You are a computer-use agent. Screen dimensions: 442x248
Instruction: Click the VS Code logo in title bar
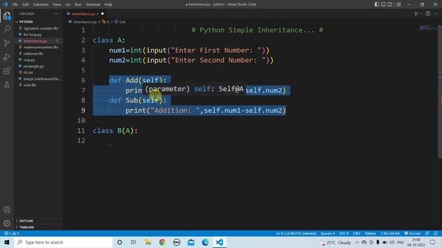click(5, 4)
